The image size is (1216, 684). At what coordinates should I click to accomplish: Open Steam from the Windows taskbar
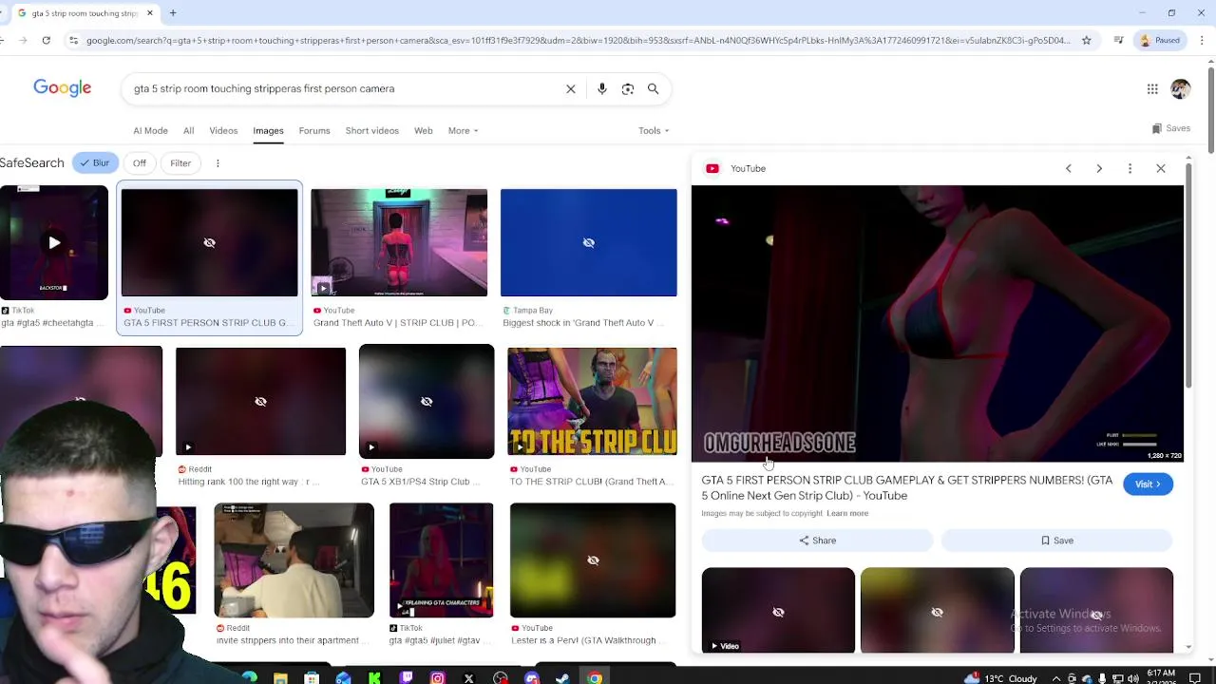[x=562, y=677]
